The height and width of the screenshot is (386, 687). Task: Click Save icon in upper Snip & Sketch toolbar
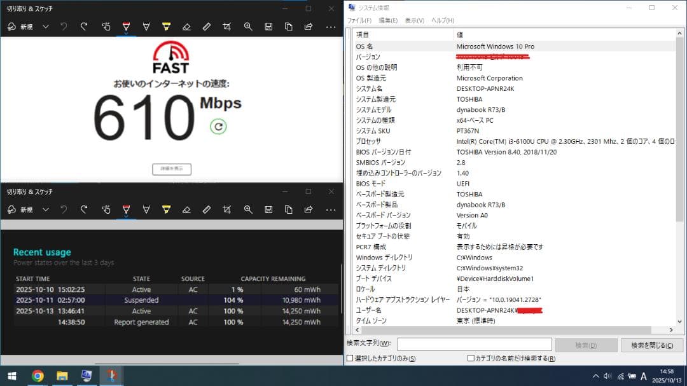pyautogui.click(x=268, y=27)
